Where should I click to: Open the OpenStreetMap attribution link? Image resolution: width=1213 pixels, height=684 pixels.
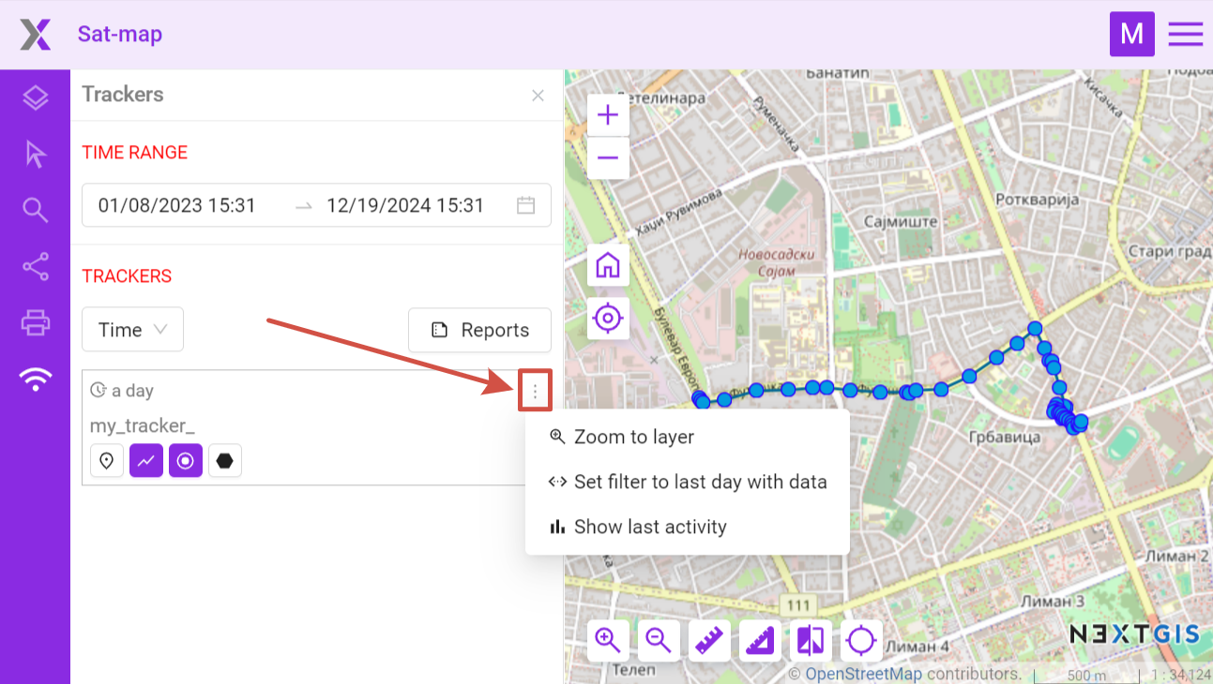[x=864, y=674]
